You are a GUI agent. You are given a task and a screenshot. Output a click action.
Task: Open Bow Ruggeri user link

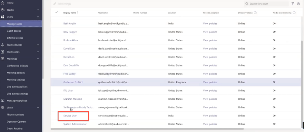[70, 32]
